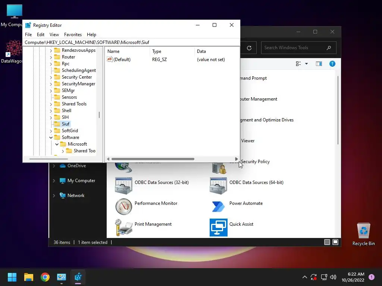Select the Rpc folder icon

[57, 64]
